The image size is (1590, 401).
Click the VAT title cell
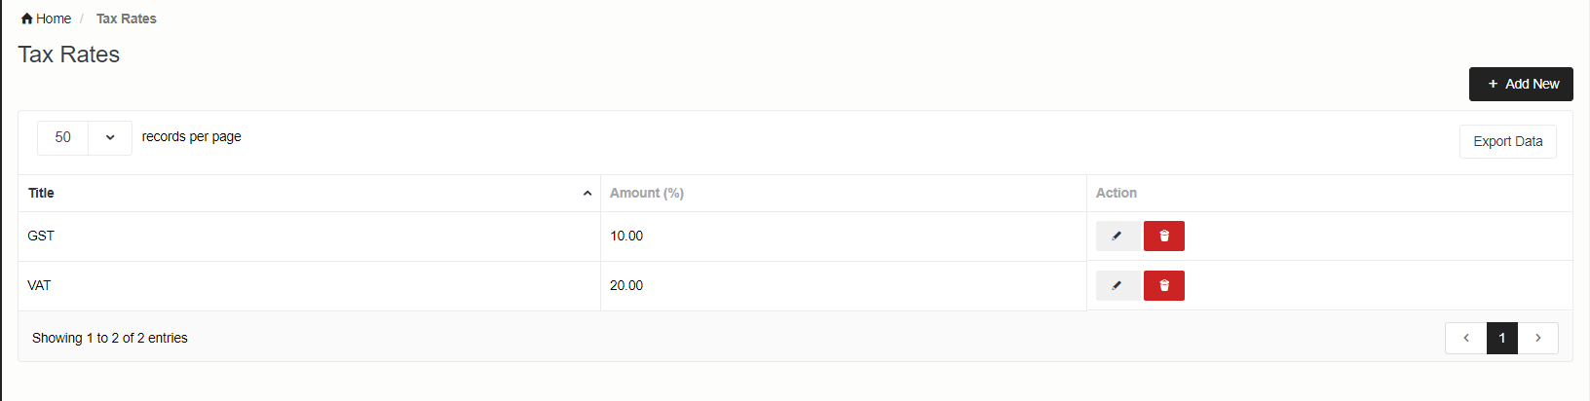[309, 285]
